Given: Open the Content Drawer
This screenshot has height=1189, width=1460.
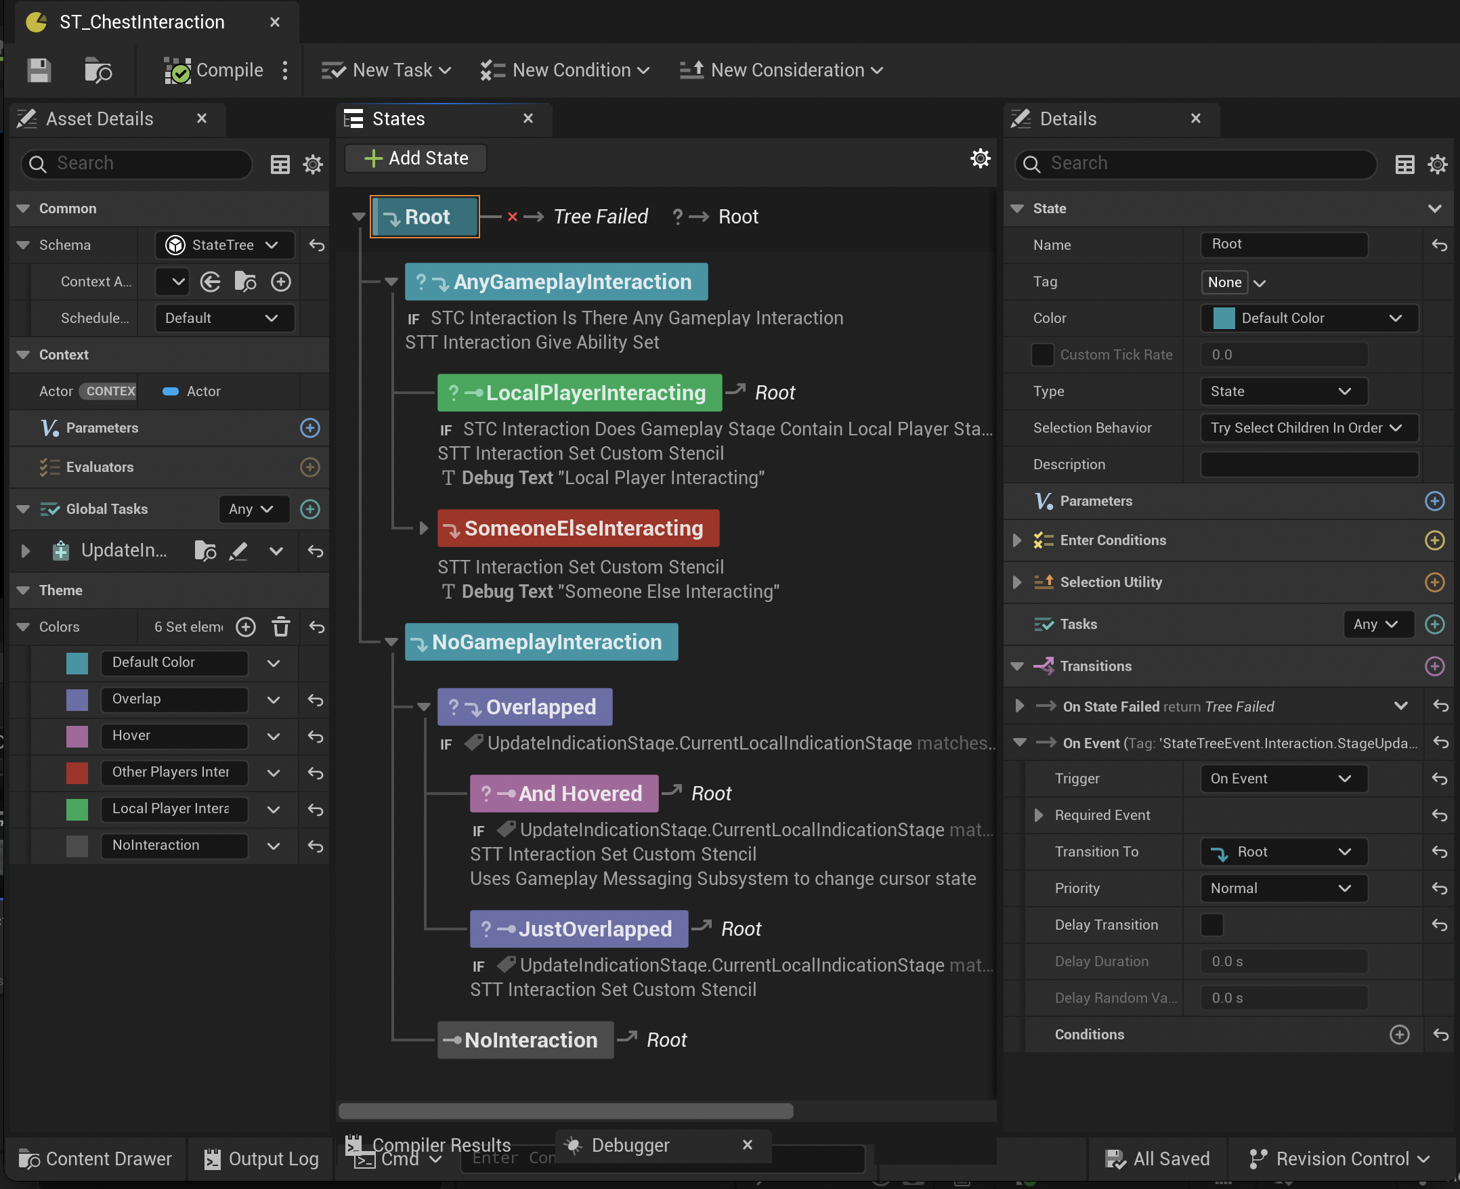Looking at the screenshot, I should (x=95, y=1159).
